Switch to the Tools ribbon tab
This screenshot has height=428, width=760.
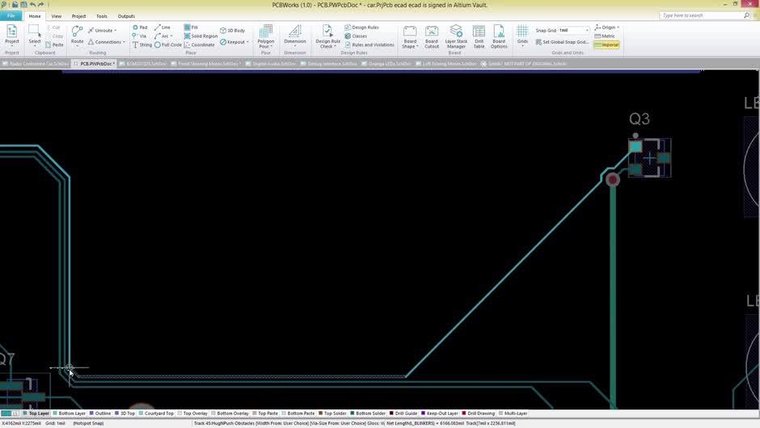101,16
